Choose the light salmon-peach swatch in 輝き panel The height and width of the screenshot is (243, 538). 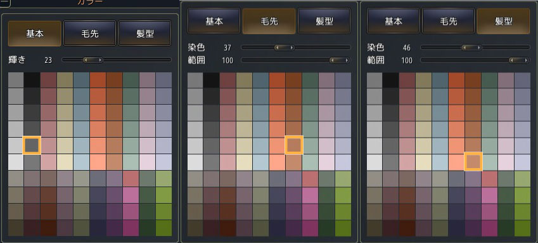click(98, 162)
